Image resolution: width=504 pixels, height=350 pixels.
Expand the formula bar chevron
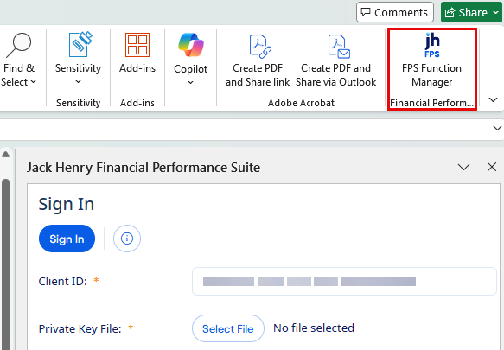click(x=497, y=128)
